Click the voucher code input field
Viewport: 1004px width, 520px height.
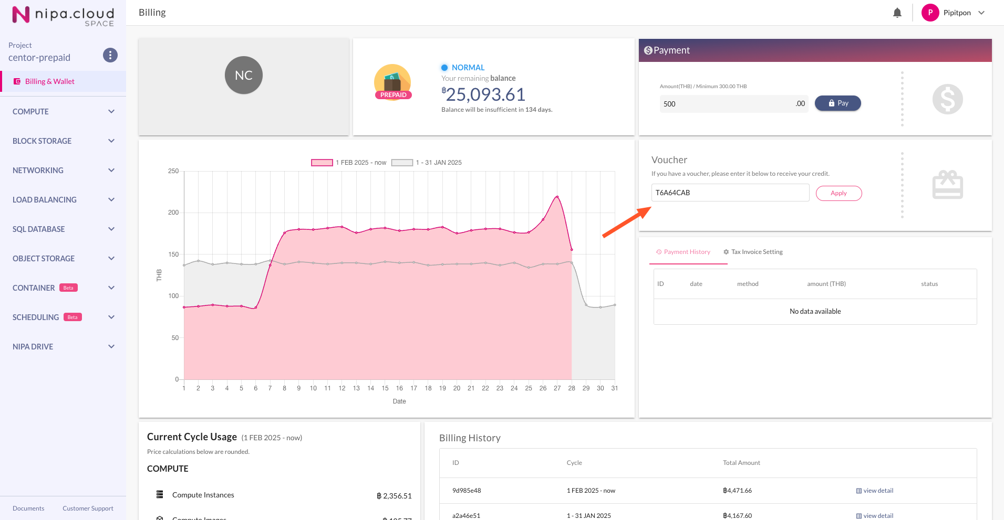point(730,193)
